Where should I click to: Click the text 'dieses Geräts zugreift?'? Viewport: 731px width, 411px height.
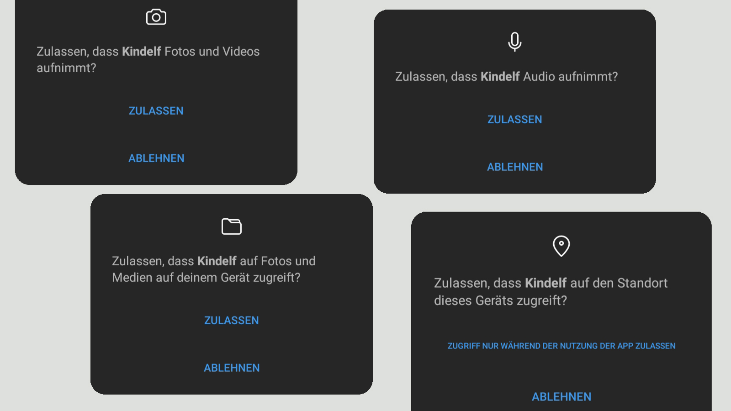(x=501, y=301)
